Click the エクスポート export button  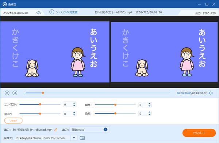tap(199, 133)
